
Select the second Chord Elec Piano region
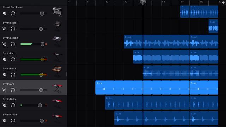[x=204, y=12]
